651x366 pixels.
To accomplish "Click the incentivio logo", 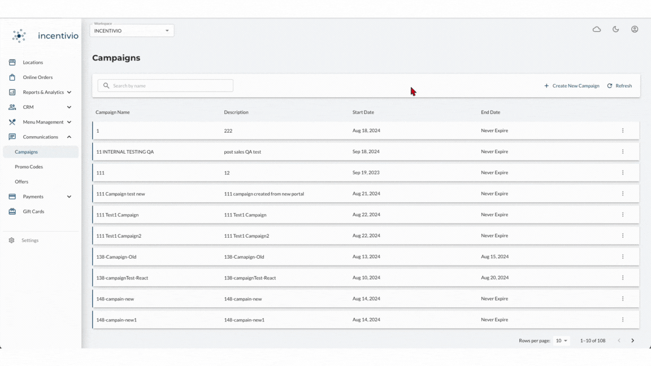I will tap(45, 36).
